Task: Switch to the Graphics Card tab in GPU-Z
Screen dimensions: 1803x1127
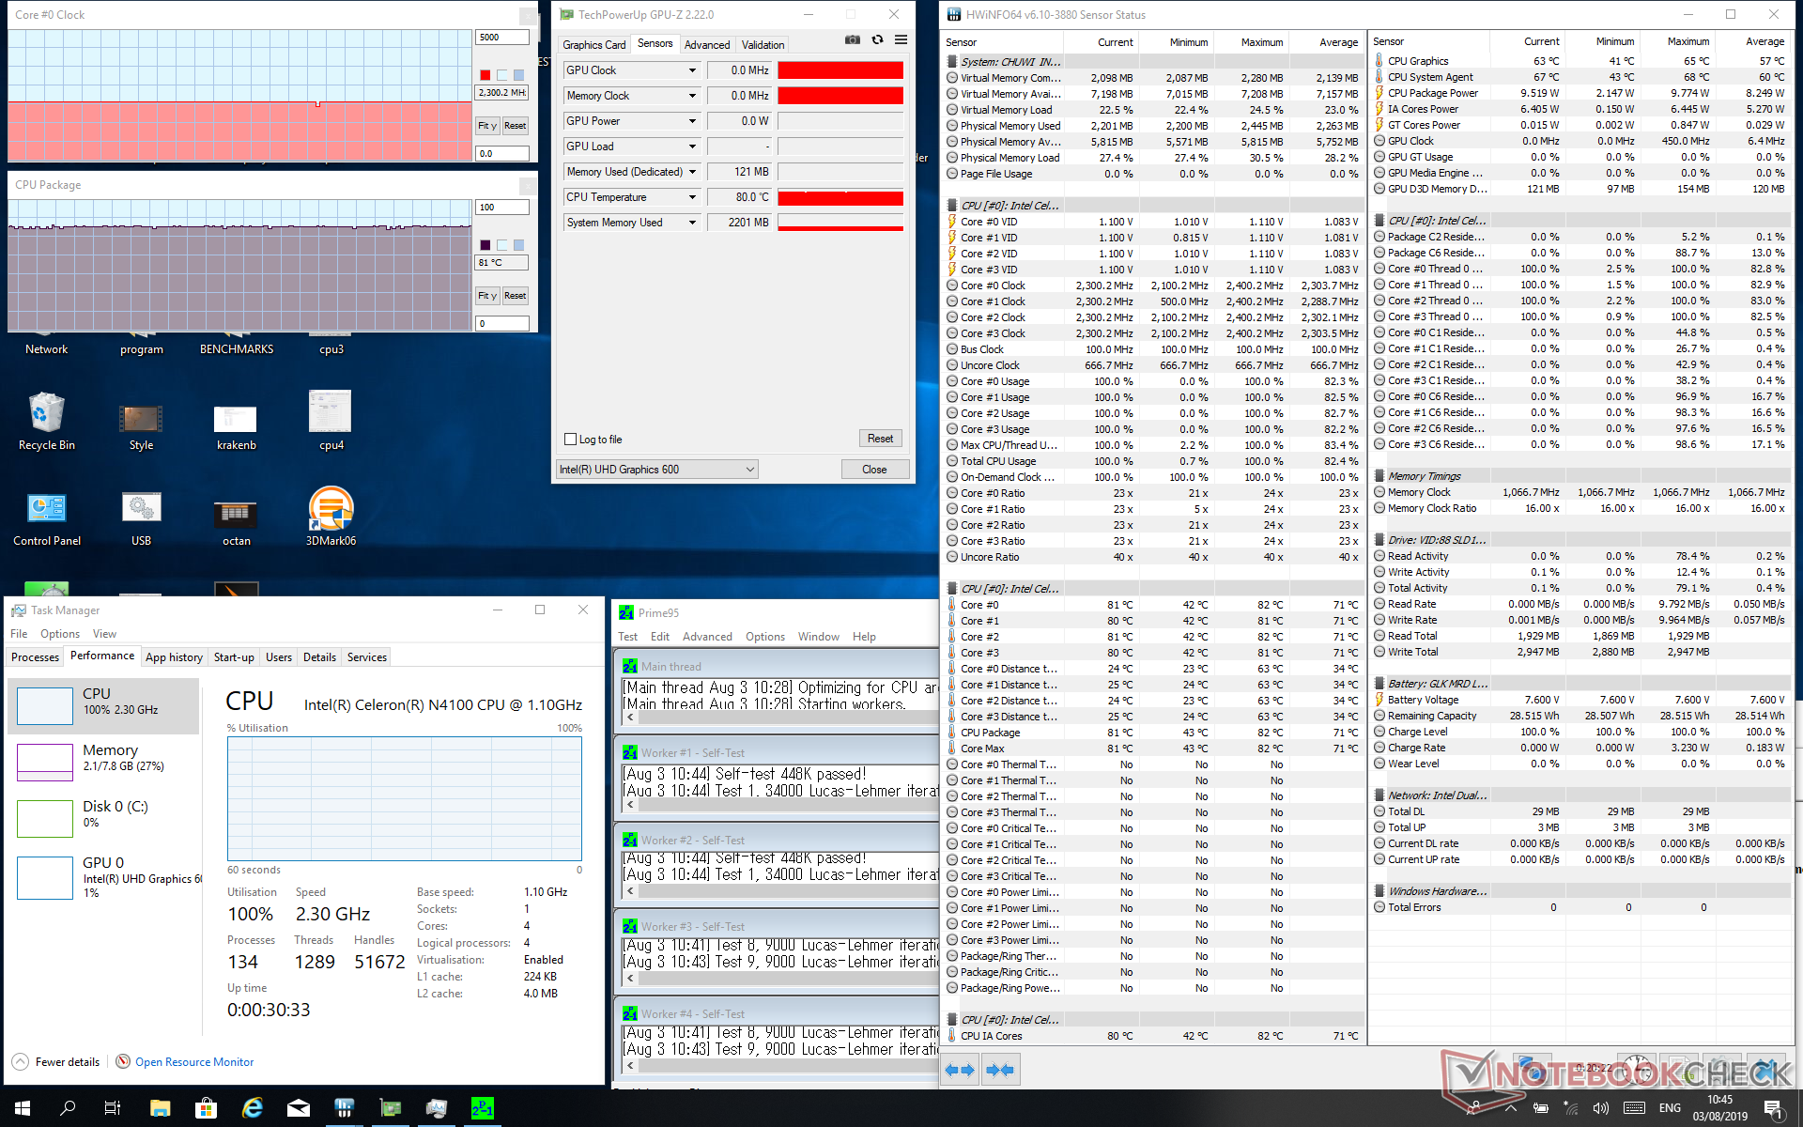Action: (593, 45)
